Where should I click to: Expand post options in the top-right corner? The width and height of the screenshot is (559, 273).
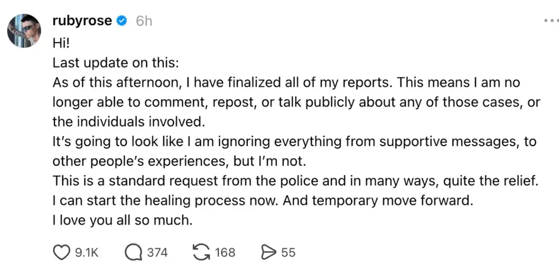click(x=551, y=20)
